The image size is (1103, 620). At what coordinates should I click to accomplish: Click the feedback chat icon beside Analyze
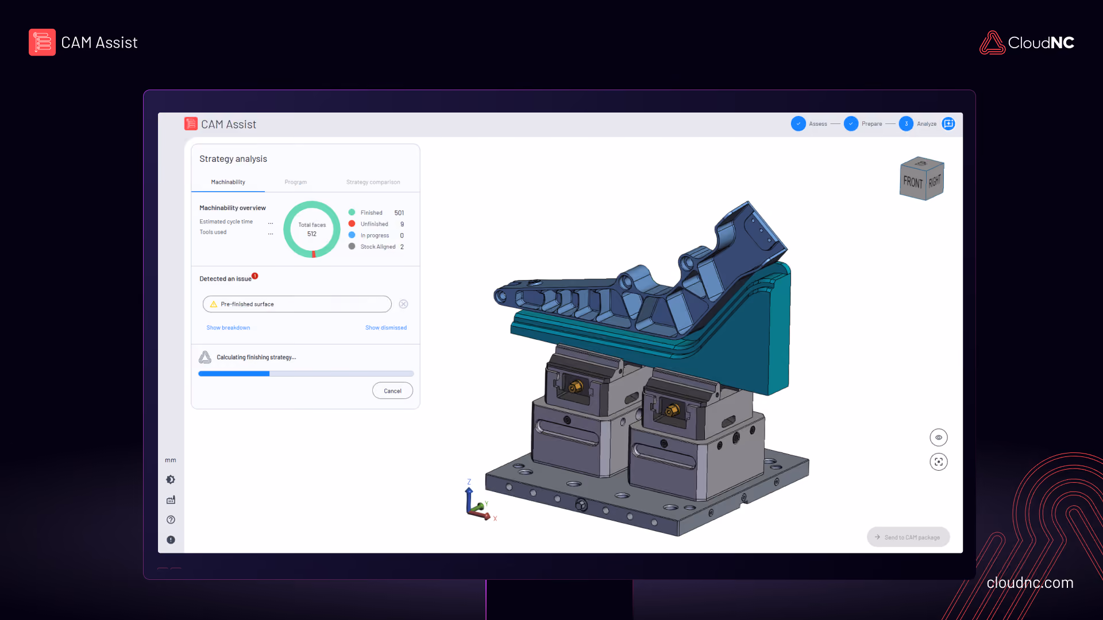coord(948,123)
